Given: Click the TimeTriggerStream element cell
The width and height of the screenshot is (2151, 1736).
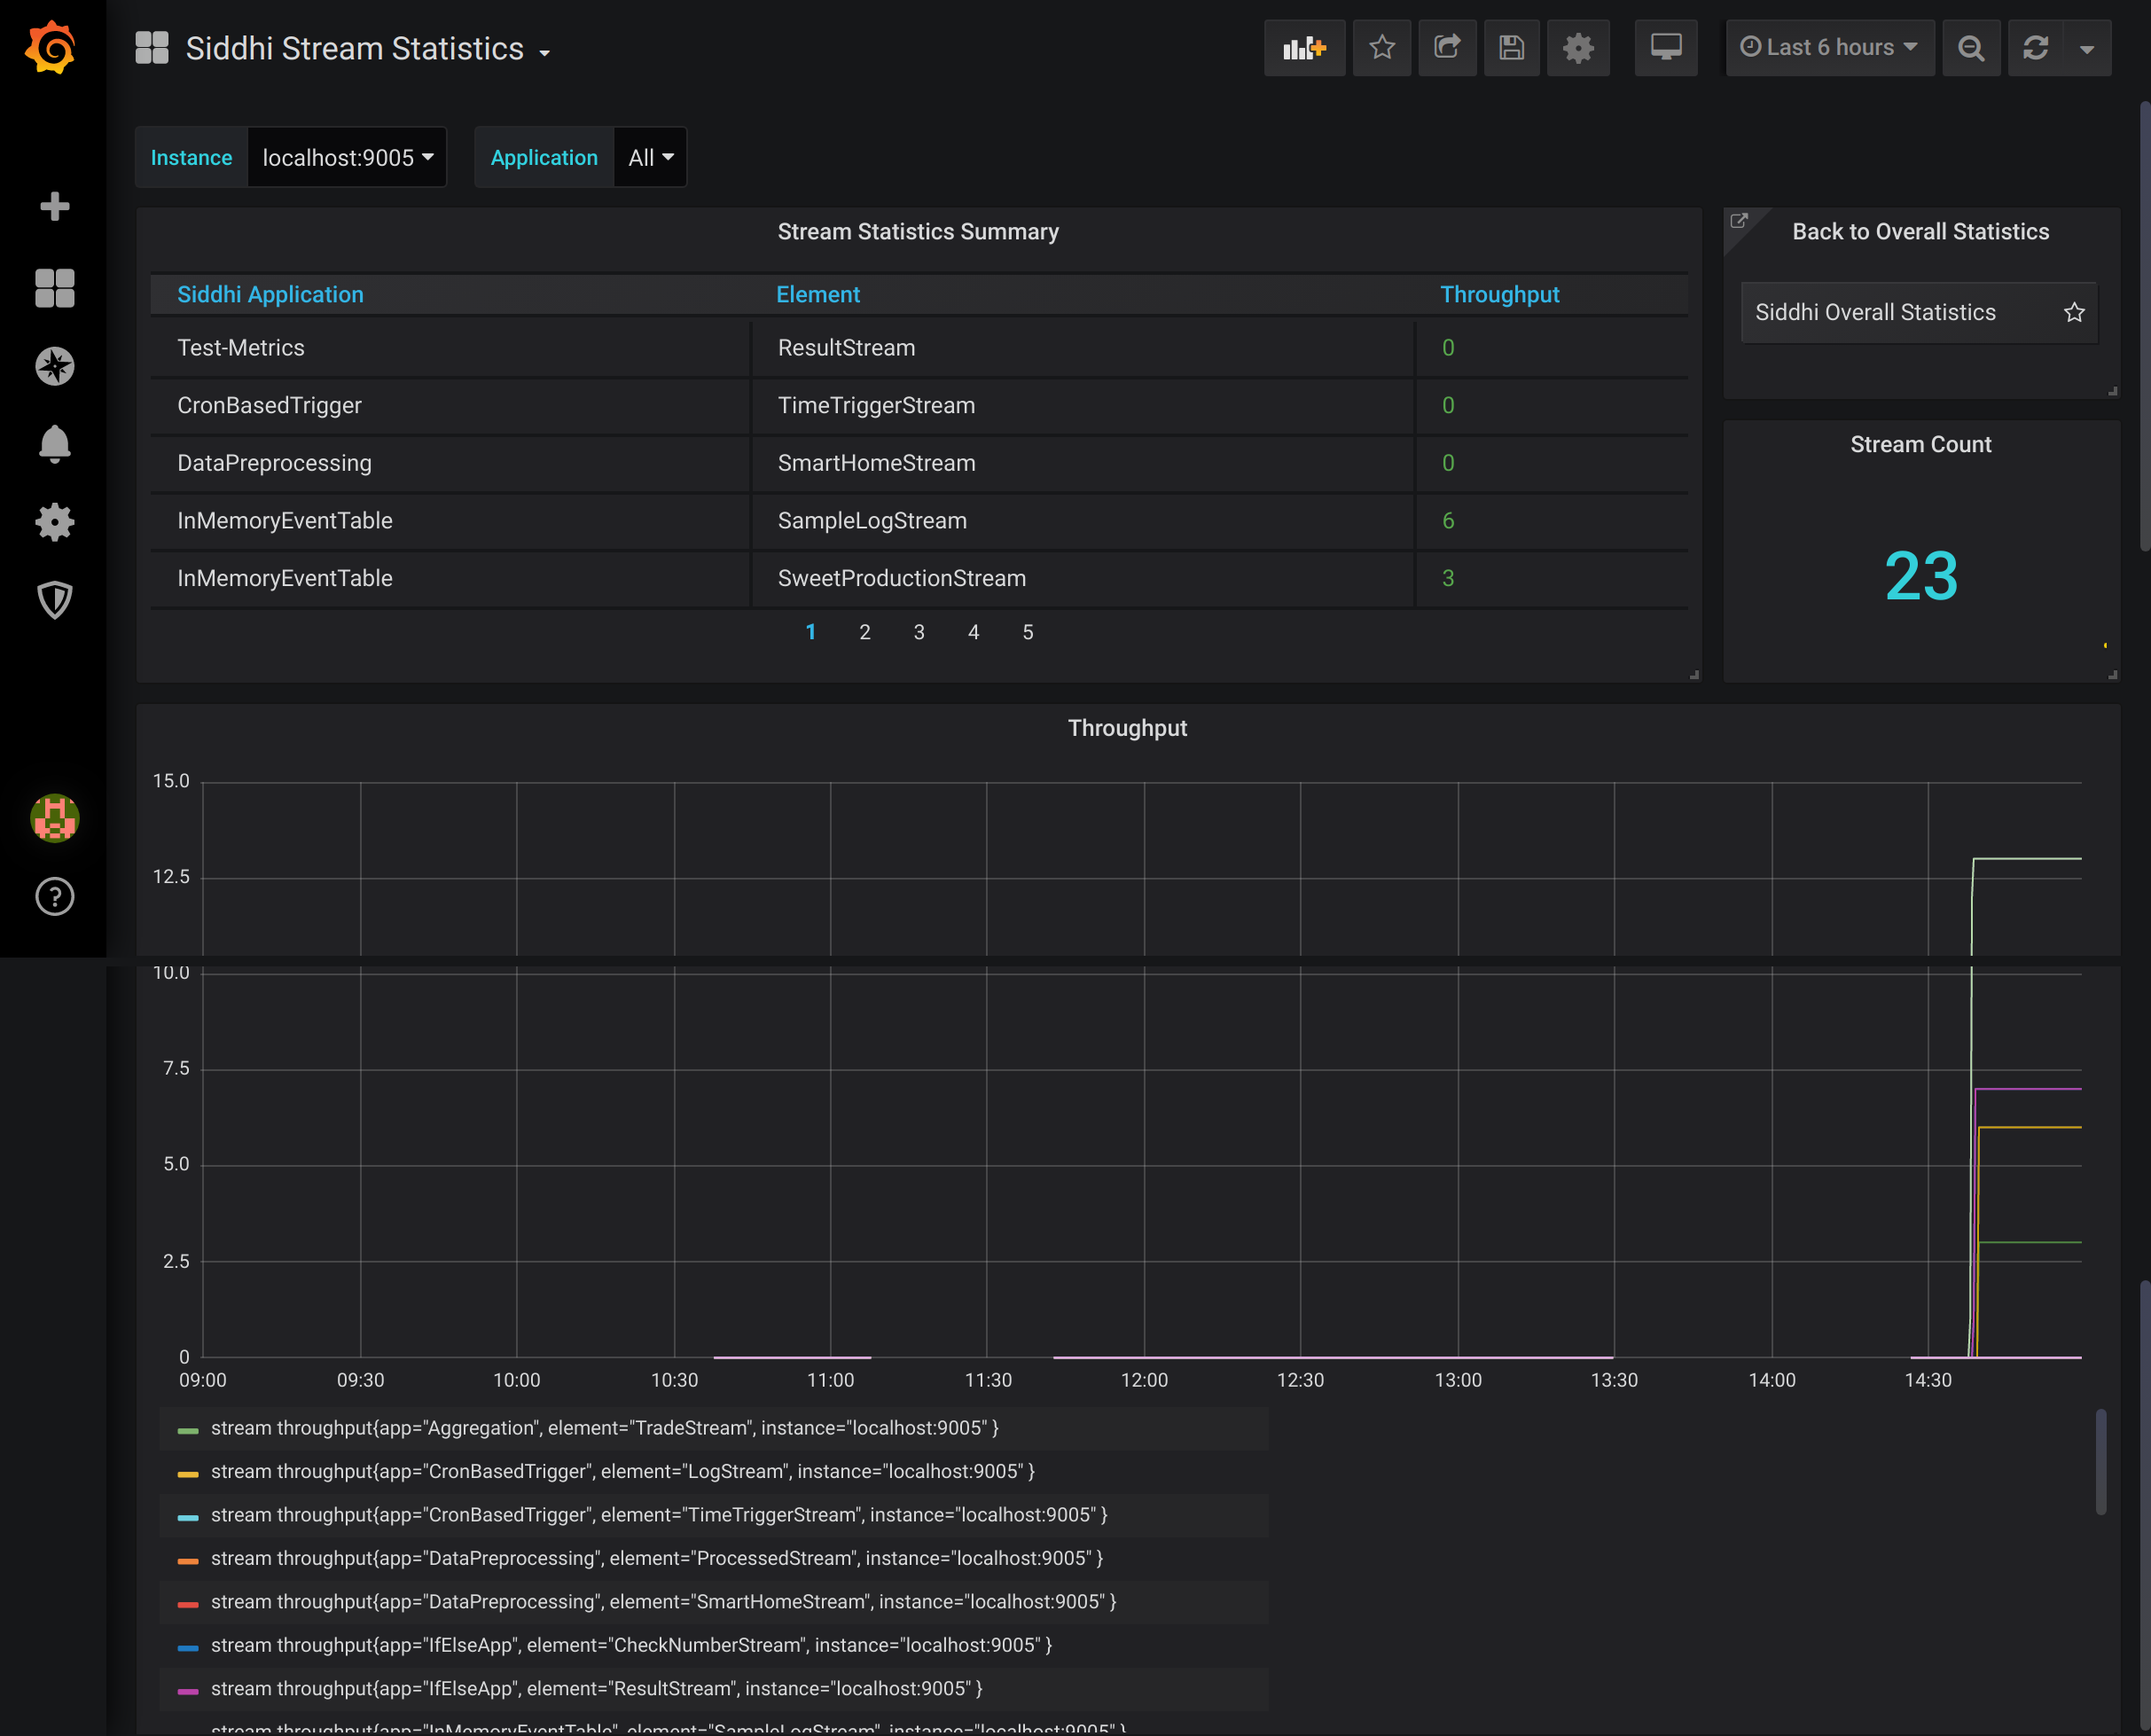Looking at the screenshot, I should click(1083, 406).
